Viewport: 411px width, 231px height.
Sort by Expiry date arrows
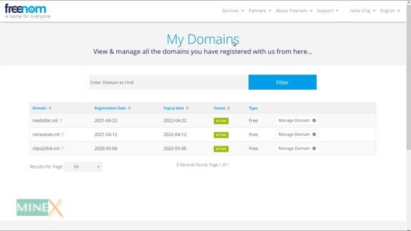pyautogui.click(x=187, y=108)
